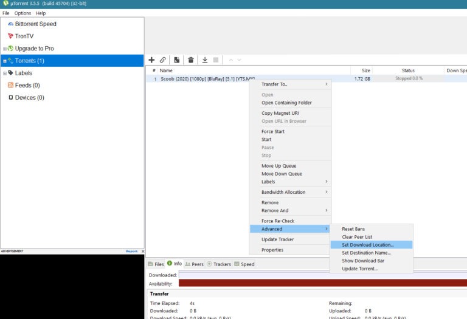Switch to the Trackers tab
Image resolution: width=467 pixels, height=319 pixels.
[x=219, y=264]
